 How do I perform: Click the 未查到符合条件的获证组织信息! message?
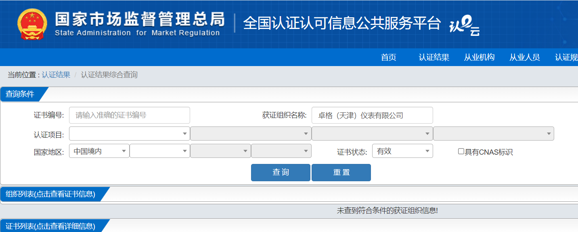[x=387, y=210]
